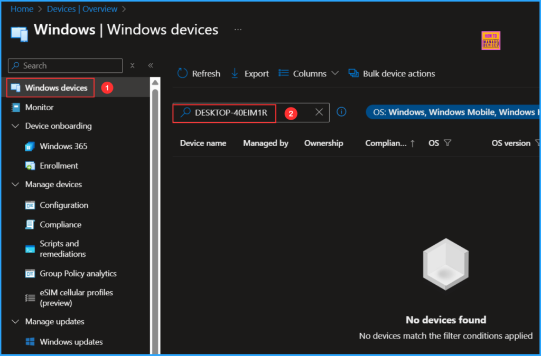The image size is (541, 356).
Task: Click the Device name column header
Action: point(203,143)
